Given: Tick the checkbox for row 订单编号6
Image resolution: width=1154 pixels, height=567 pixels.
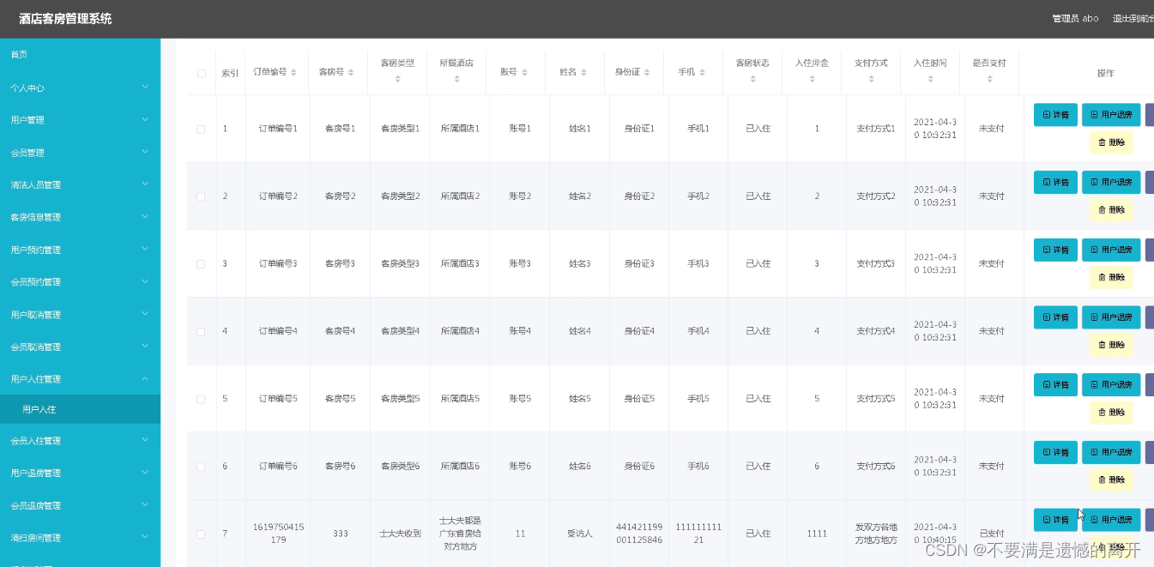Looking at the screenshot, I should [x=201, y=467].
